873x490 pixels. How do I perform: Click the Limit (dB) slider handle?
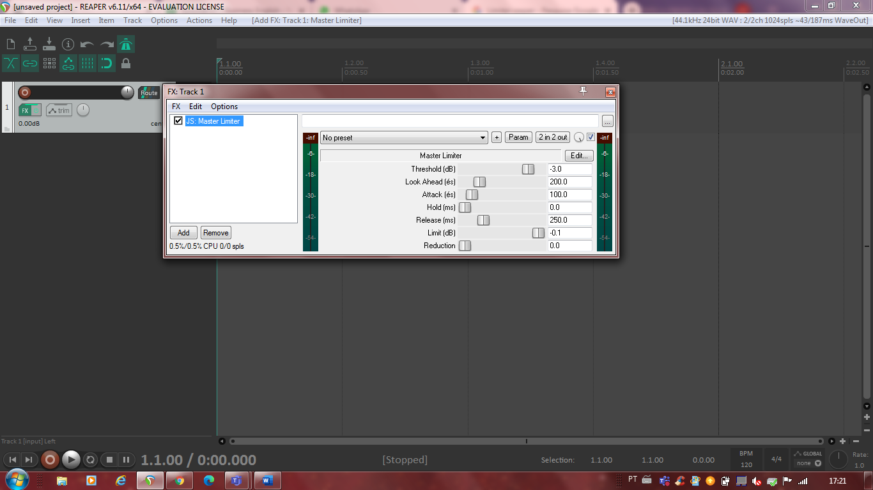[x=538, y=233]
